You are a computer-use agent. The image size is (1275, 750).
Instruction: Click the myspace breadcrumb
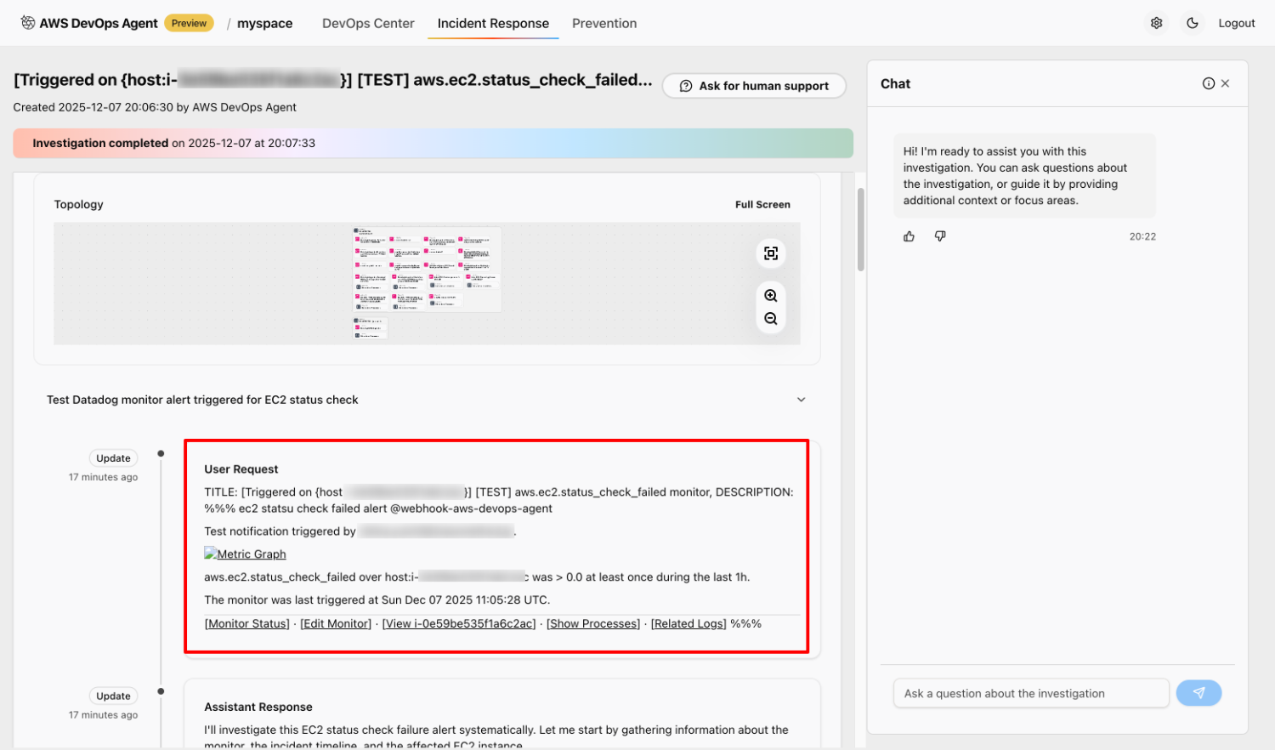click(x=264, y=23)
